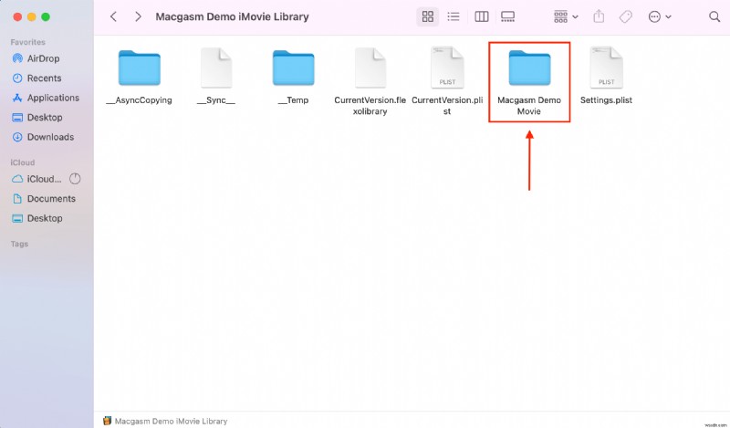The image size is (730, 428).
Task: Close the Finder window with red button
Action: coord(17,16)
